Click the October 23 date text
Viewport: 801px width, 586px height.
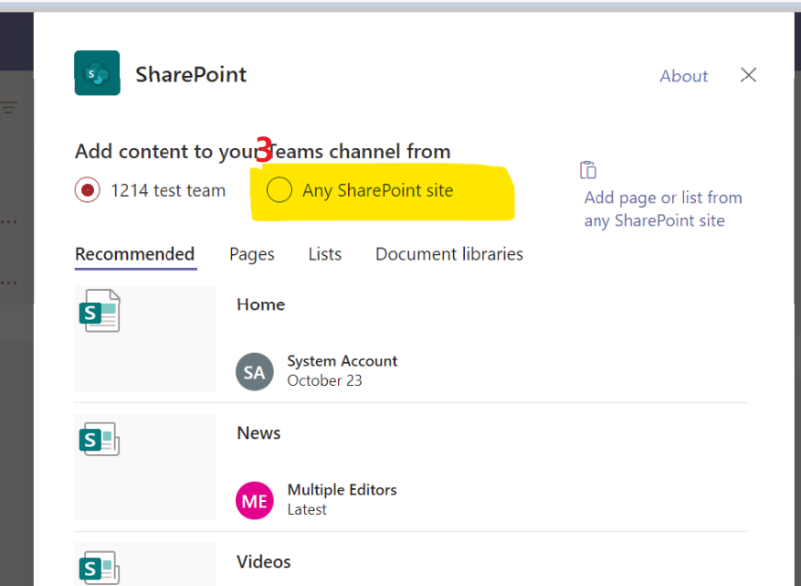pos(324,381)
